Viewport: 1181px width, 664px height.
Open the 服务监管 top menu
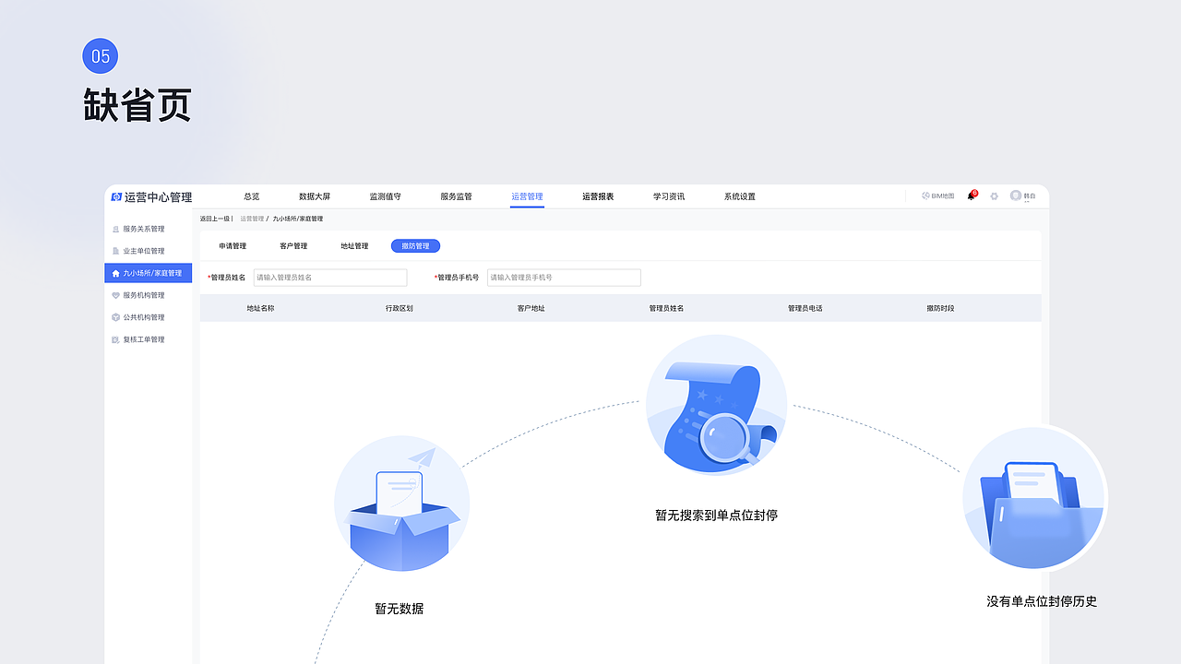click(456, 196)
